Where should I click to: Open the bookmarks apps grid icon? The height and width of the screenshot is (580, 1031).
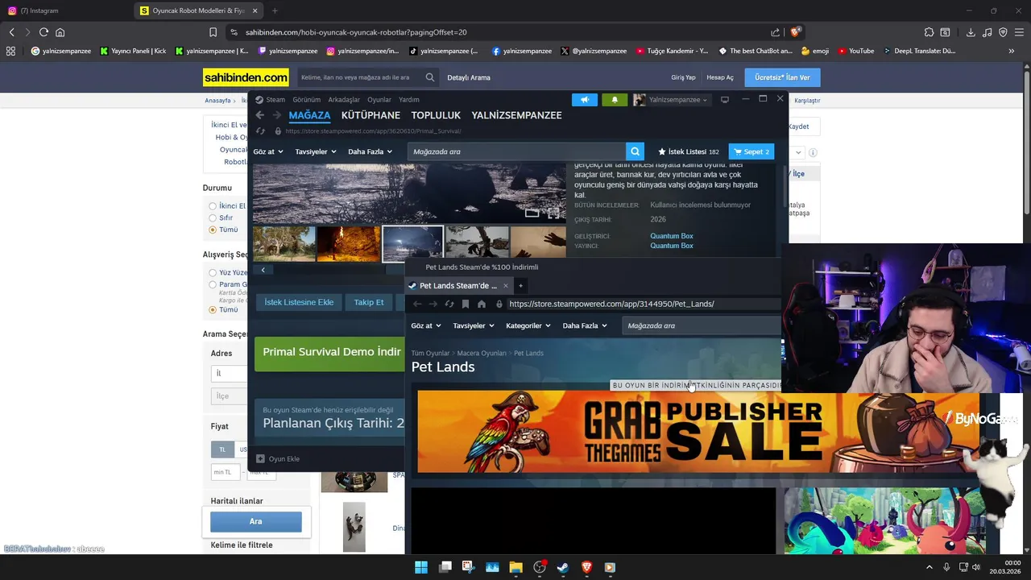tap(10, 51)
